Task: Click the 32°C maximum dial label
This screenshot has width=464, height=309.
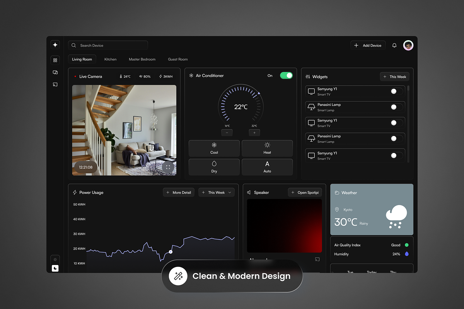Action: pyautogui.click(x=254, y=126)
